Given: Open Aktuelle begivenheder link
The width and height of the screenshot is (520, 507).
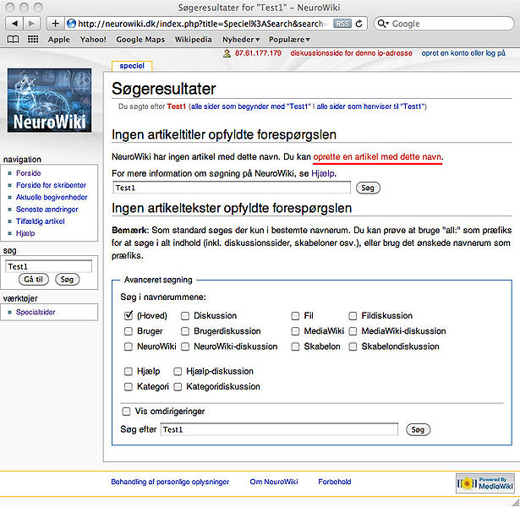Looking at the screenshot, I should pos(52,198).
